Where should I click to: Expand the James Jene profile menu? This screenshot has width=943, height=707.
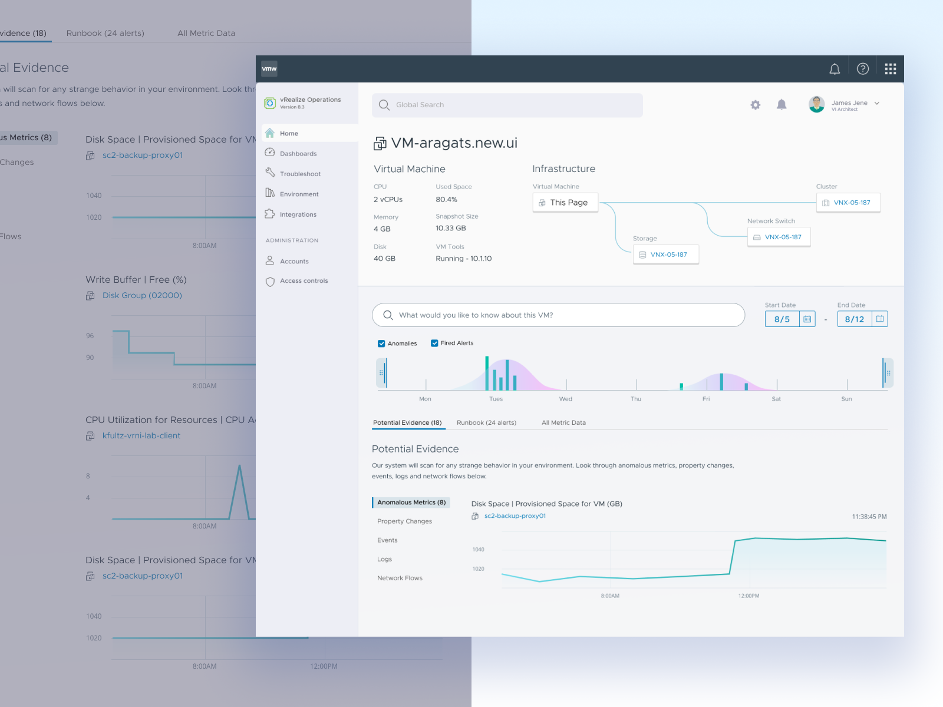(877, 104)
